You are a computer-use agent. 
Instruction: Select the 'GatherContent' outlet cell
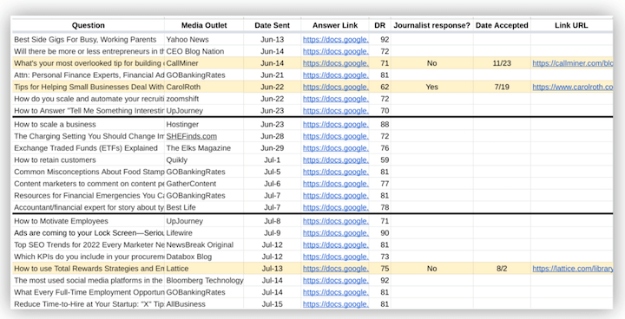click(x=204, y=184)
